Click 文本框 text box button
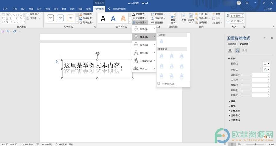Image resolution: width=276 pixels, height=146 pixels. [33, 18]
